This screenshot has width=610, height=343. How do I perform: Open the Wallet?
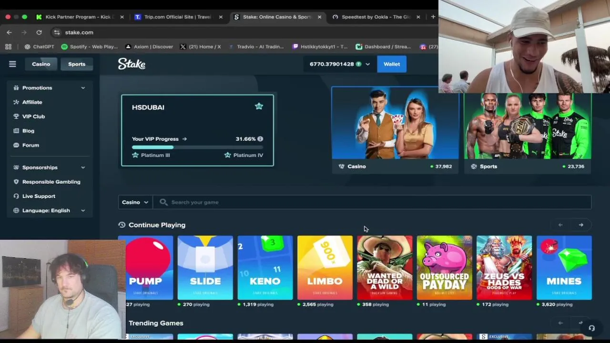click(x=392, y=64)
